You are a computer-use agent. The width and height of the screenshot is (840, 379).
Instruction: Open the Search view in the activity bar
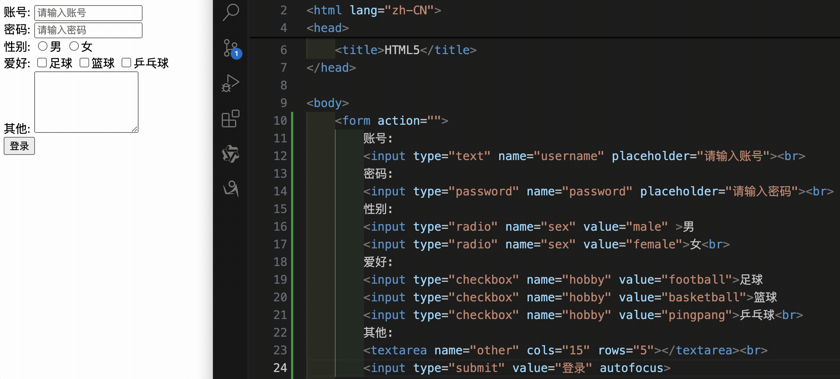coord(231,13)
